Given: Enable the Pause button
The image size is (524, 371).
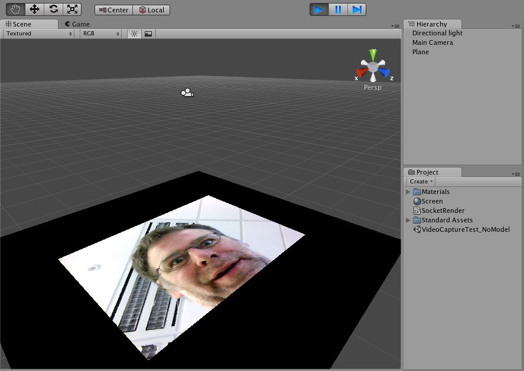Looking at the screenshot, I should click(x=339, y=9).
